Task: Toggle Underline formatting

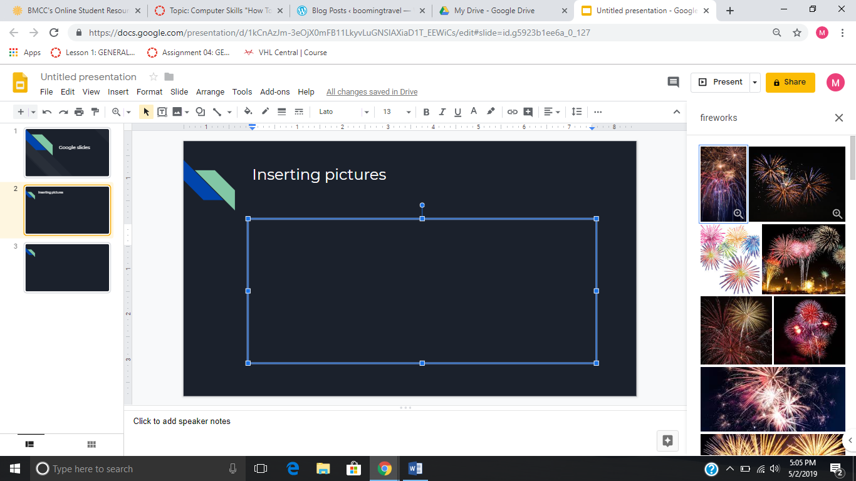Action: [457, 112]
